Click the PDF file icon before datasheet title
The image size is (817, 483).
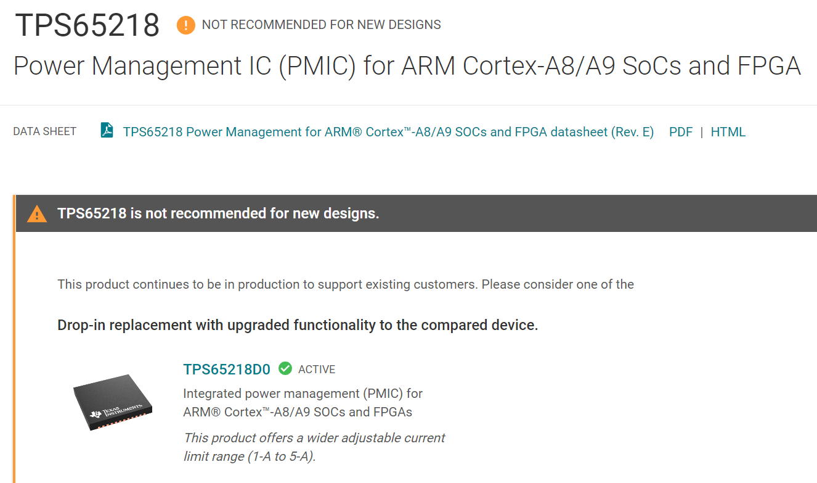(107, 131)
